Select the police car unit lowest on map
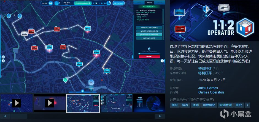Image resolution: width=259 pixels, height=122 pixels. (107, 71)
